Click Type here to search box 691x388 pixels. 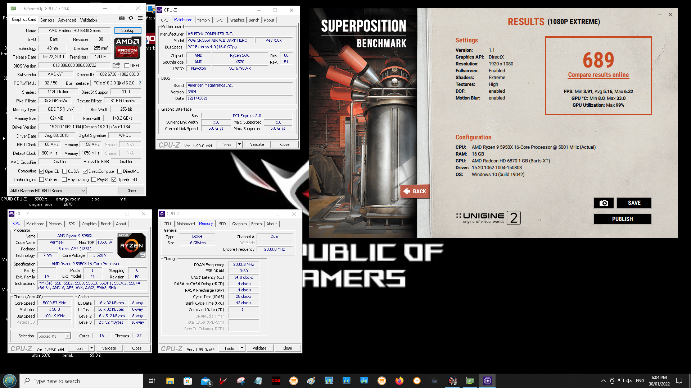click(81, 381)
